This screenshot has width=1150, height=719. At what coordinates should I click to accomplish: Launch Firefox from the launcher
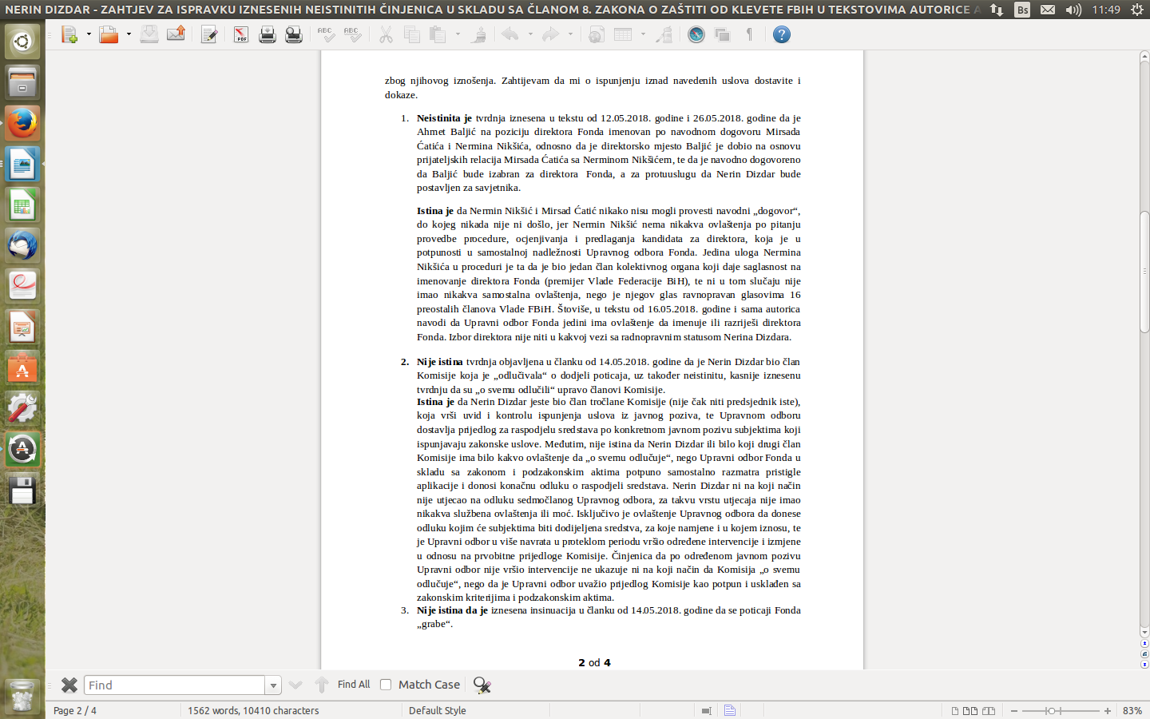22,124
